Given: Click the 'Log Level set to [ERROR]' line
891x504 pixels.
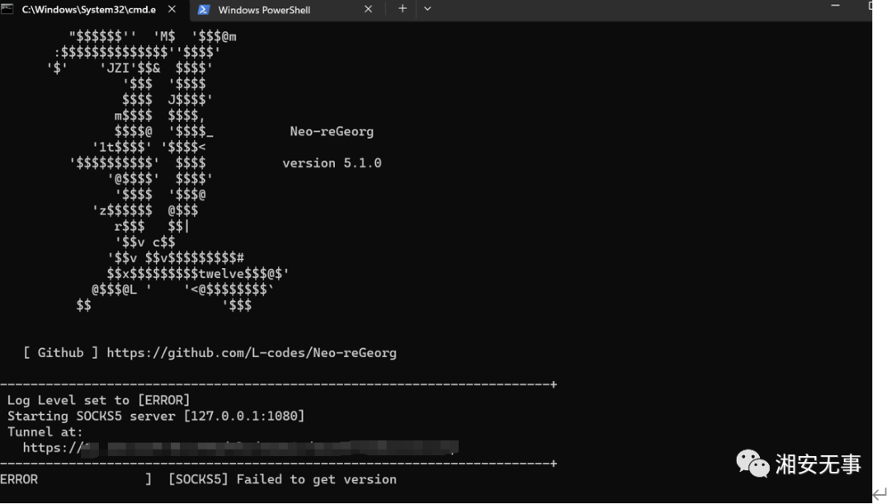Looking at the screenshot, I should pyautogui.click(x=98, y=401).
